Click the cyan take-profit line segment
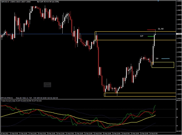 pos(165,59)
